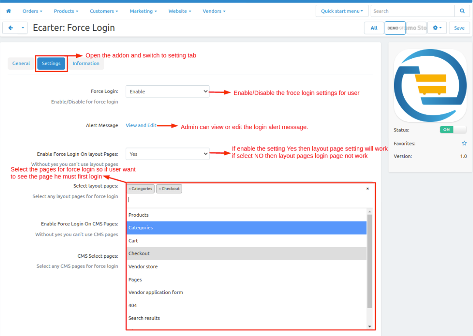Screen dimensions: 473x336
Task: Switch to the Information tab
Action: 86,63
